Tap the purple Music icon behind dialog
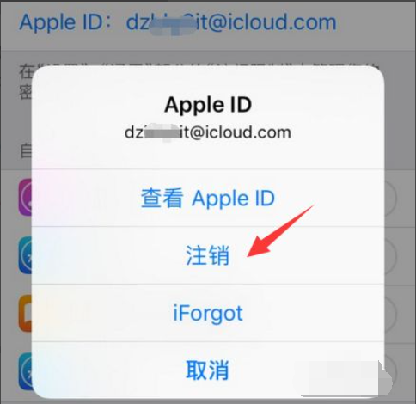This screenshot has height=404, width=416. pos(25,197)
